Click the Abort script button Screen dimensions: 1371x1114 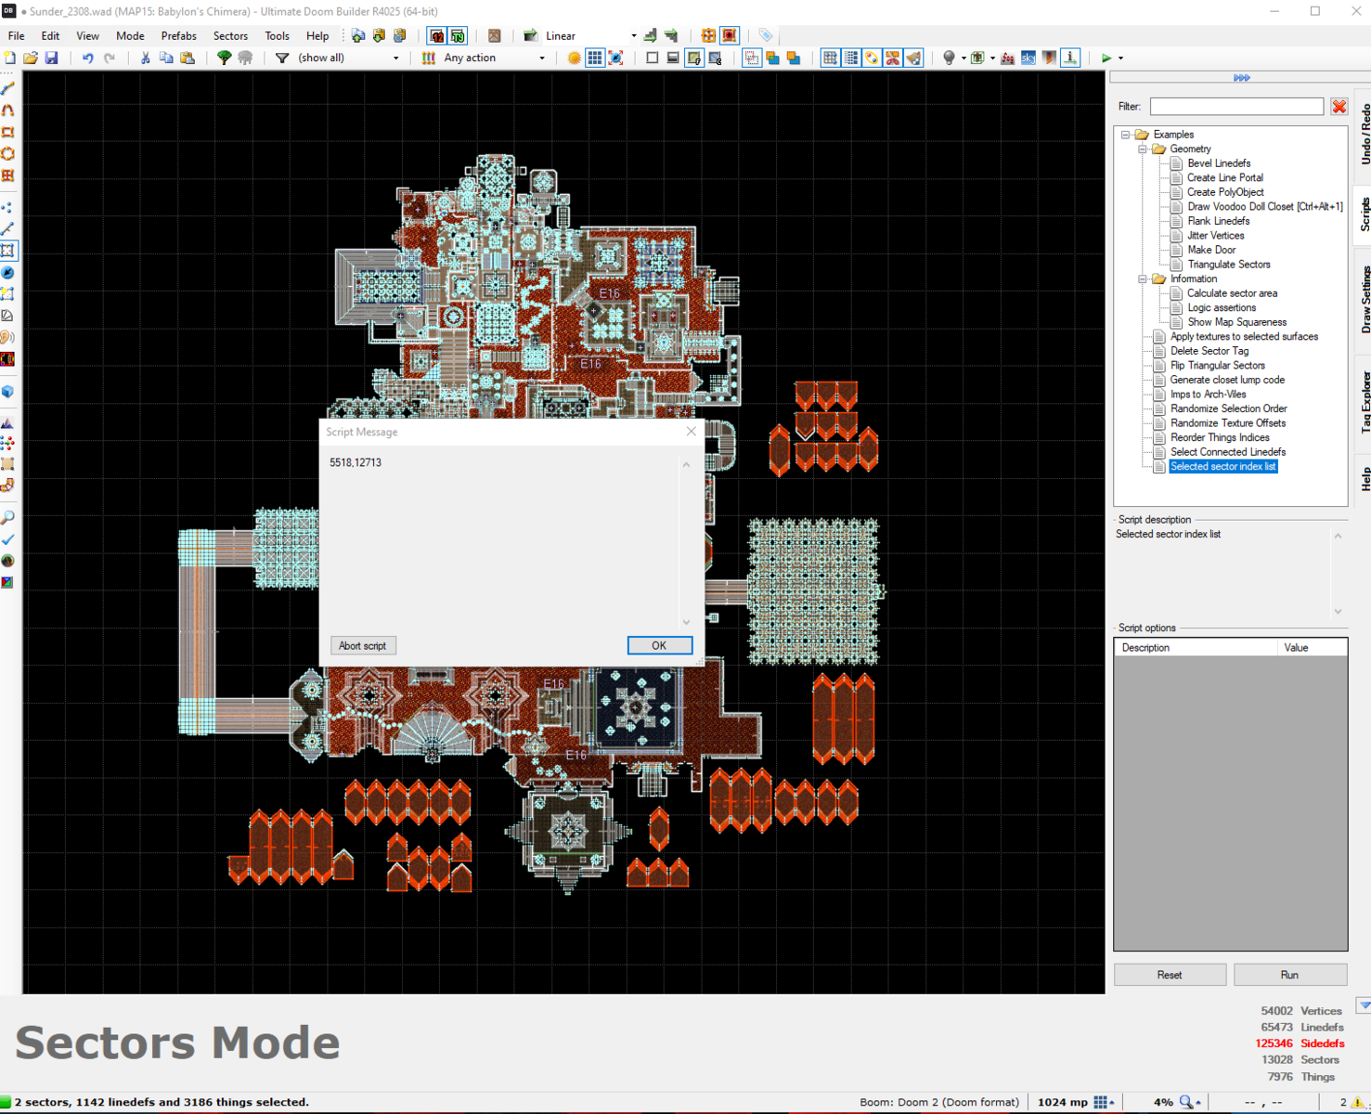click(362, 645)
